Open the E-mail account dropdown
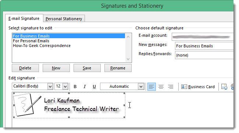The image size is (239, 133). (203, 37)
